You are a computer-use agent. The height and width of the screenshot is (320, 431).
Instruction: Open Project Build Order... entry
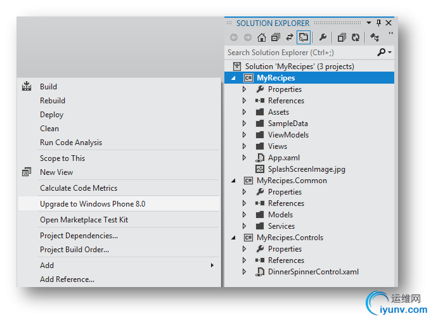pos(120,250)
